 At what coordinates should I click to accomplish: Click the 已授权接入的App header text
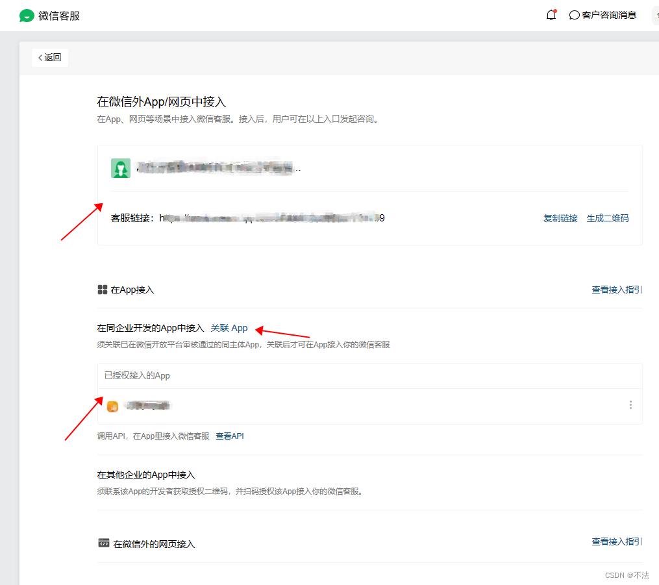coord(137,376)
